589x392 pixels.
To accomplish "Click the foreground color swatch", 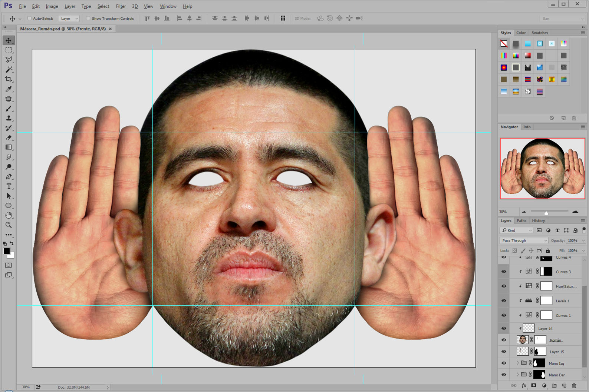I will (6, 251).
